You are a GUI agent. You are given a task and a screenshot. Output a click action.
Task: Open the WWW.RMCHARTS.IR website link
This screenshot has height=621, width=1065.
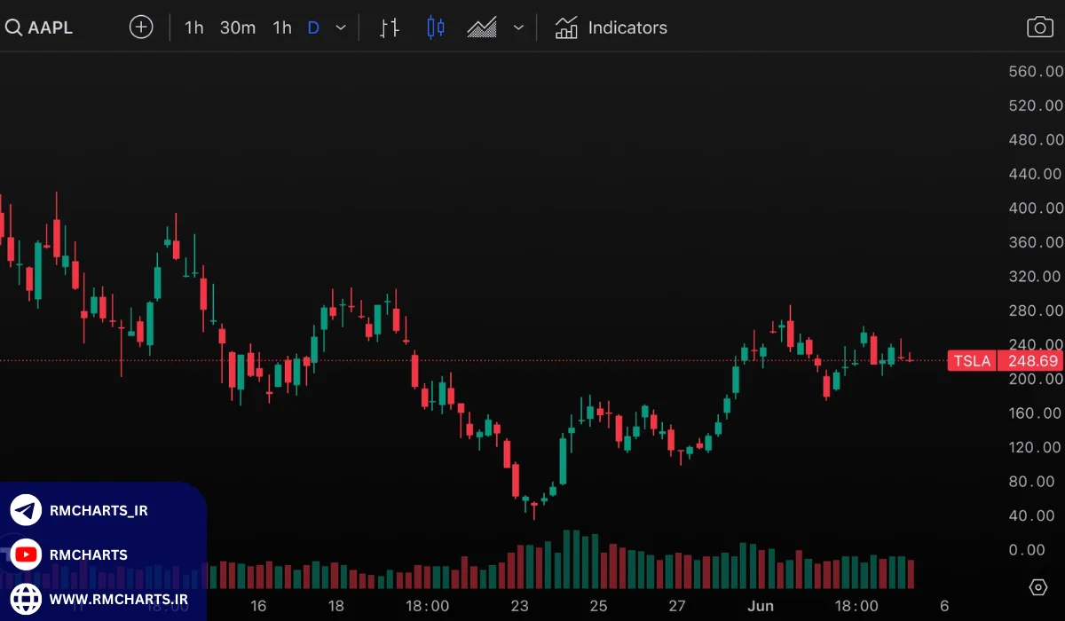click(118, 599)
